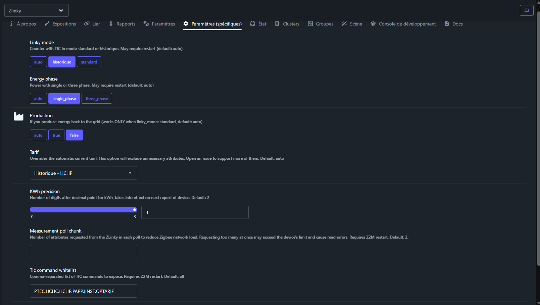Click the magic wand Scène icon
The width and height of the screenshot is (540, 305).
[344, 24]
